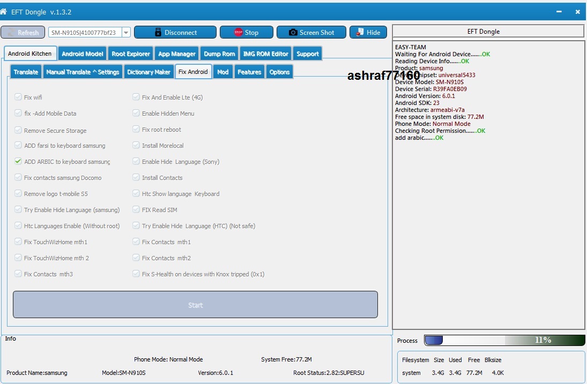Click the Disconnect button
587x384 pixels.
click(x=175, y=33)
